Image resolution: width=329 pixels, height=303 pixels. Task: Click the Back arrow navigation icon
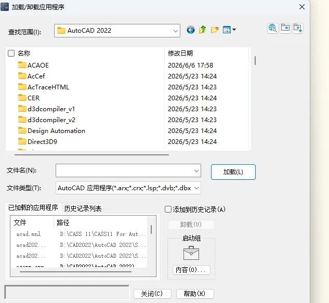pyautogui.click(x=191, y=30)
